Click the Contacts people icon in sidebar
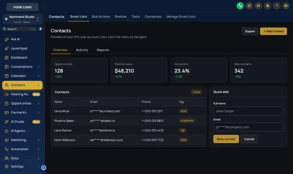The width and height of the screenshot is (293, 174). (x=7, y=85)
